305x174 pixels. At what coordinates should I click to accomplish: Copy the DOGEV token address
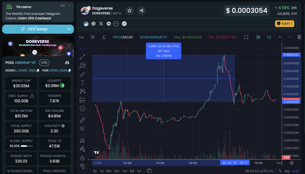coord(38,70)
